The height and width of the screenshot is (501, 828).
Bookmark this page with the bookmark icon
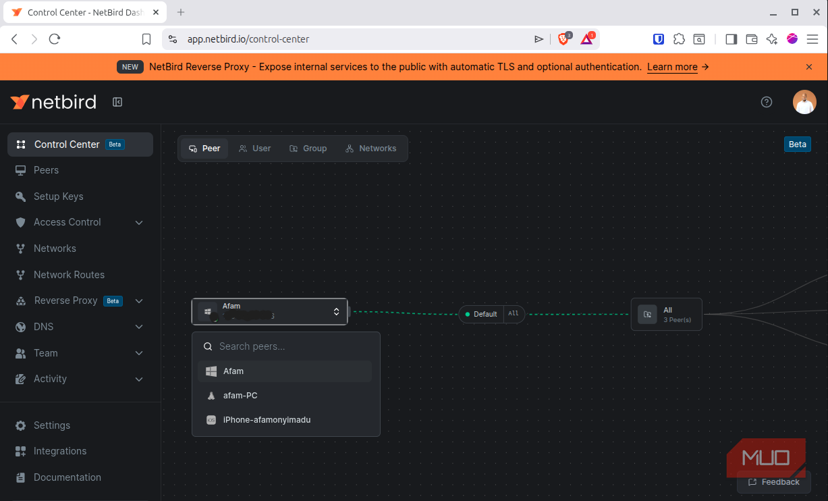point(146,39)
